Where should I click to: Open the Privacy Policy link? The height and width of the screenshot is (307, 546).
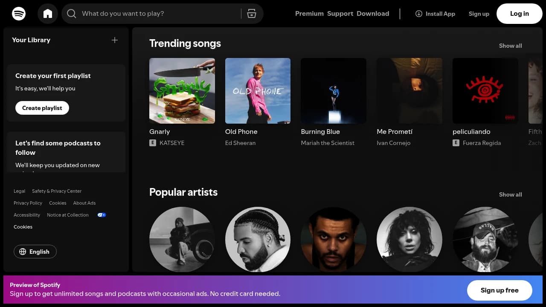pyautogui.click(x=28, y=203)
